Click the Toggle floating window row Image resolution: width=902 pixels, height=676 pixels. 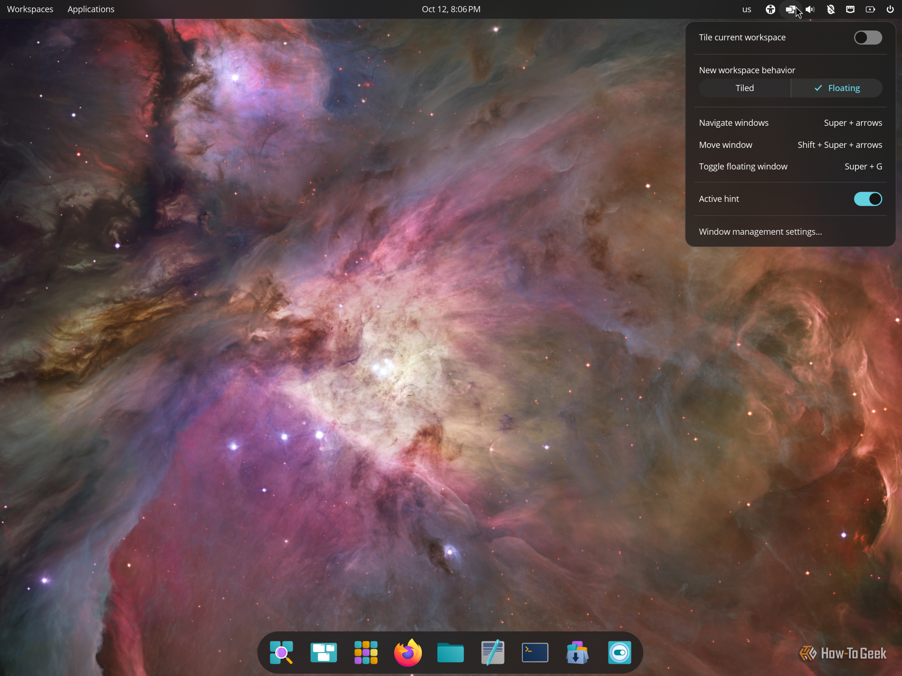(791, 167)
